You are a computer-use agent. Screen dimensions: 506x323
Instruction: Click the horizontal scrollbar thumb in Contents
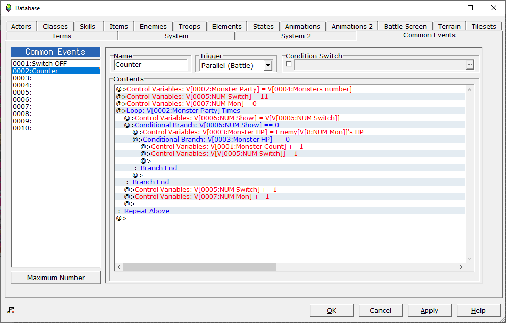199,267
